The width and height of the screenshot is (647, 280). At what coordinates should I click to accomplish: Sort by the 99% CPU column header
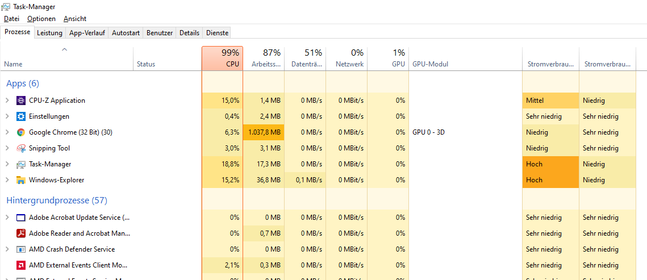point(223,58)
